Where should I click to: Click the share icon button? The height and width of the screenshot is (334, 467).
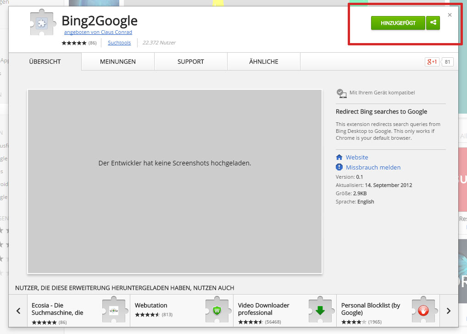(433, 23)
